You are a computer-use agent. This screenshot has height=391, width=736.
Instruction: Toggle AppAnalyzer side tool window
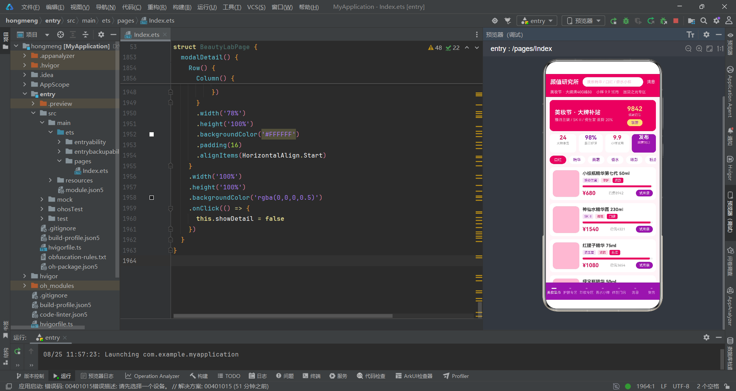[730, 306]
